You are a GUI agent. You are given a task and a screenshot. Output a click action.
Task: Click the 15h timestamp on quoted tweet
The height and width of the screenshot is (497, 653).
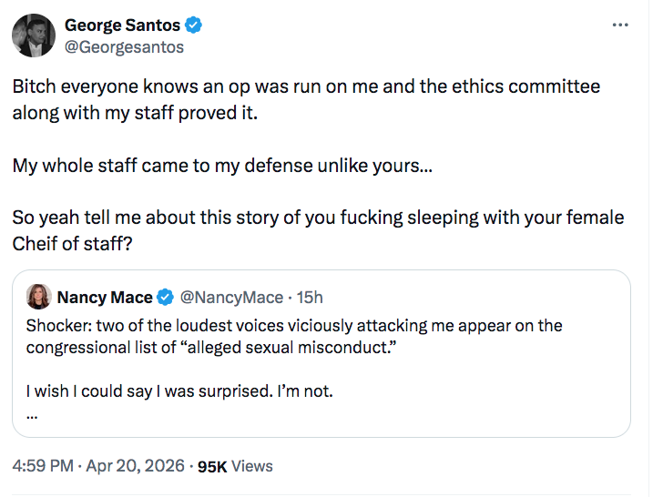coord(310,297)
